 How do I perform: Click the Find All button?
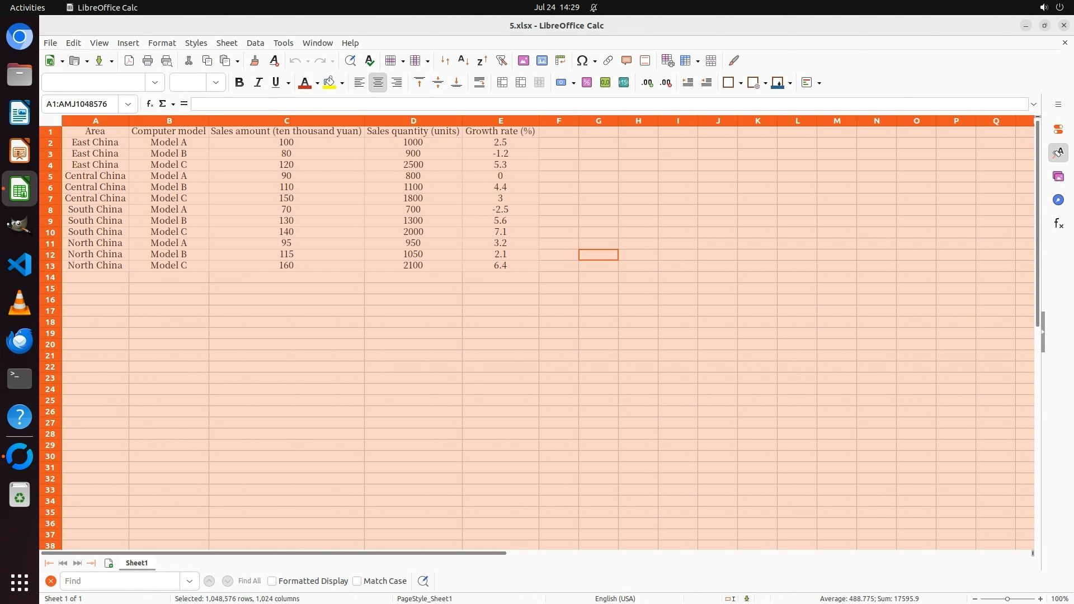click(249, 581)
